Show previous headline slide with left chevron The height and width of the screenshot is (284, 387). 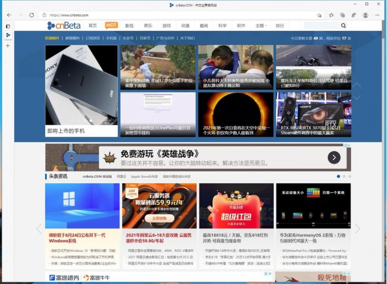(x=39, y=229)
